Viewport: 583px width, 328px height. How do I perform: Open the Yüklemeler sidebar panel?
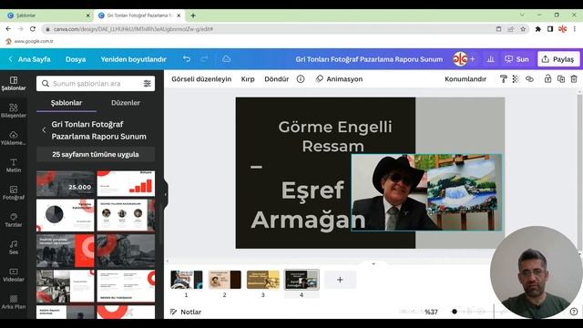pos(14,138)
